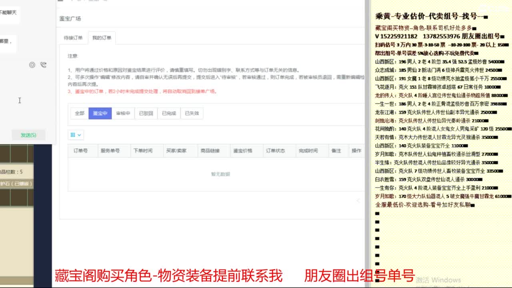
Task: Click the 注意 notice heading
Action: tap(72, 56)
